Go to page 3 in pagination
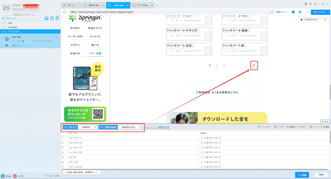Screen dimensions: 331x179 [224, 66]
